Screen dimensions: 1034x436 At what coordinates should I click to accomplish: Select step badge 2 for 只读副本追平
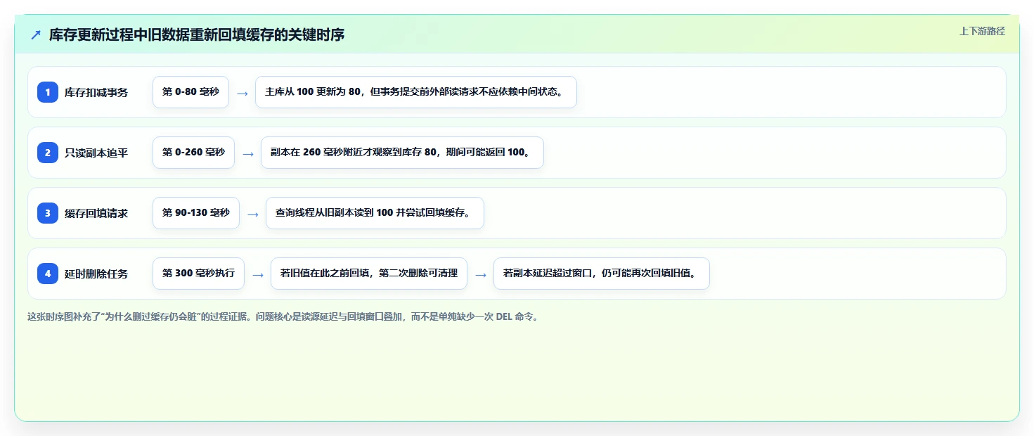(x=48, y=153)
